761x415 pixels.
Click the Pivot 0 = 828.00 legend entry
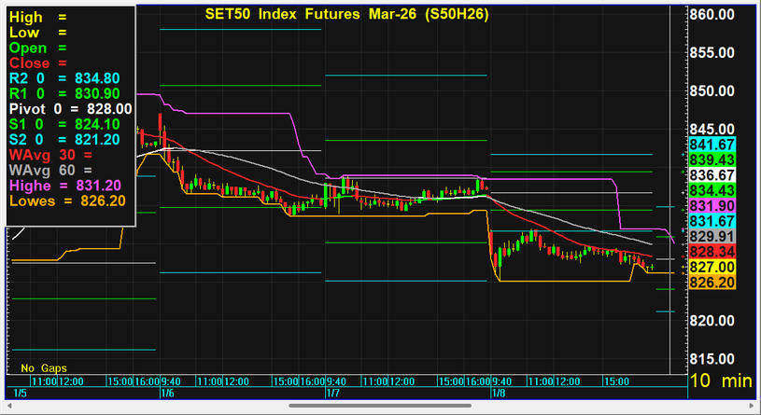pyautogui.click(x=70, y=108)
